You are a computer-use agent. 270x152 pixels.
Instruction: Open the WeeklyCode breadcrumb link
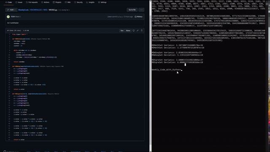[x=24, y=10]
